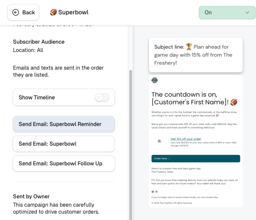The height and width of the screenshot is (220, 256).
Task: Click the football emoji beside Superbowl title
Action: tap(53, 12)
